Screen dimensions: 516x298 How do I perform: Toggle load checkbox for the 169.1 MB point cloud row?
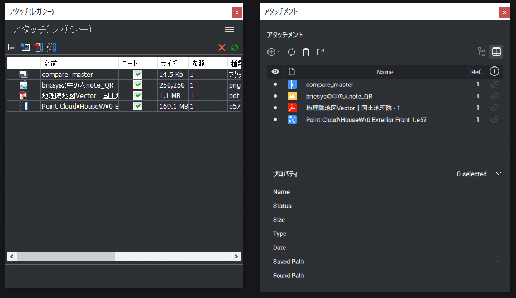138,106
